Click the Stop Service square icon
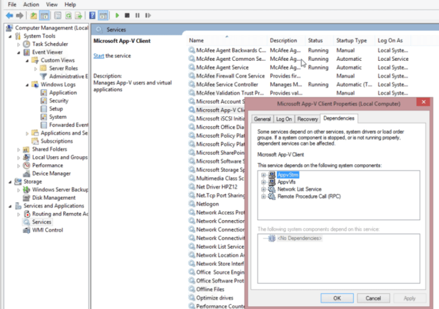 point(128,15)
